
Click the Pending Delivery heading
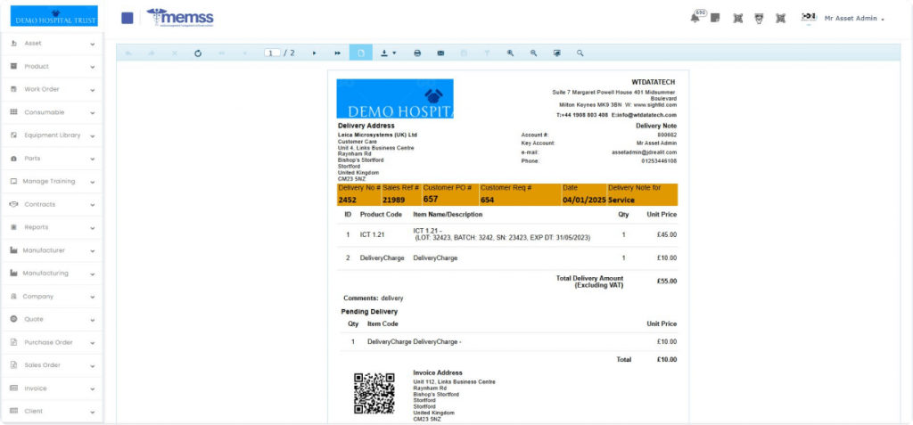point(369,312)
